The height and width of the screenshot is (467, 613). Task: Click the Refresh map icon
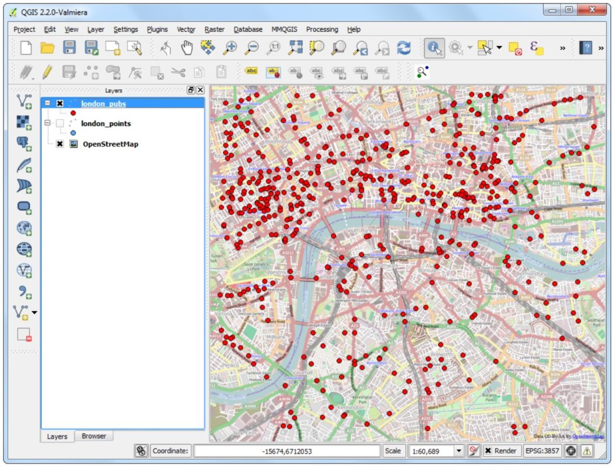404,48
